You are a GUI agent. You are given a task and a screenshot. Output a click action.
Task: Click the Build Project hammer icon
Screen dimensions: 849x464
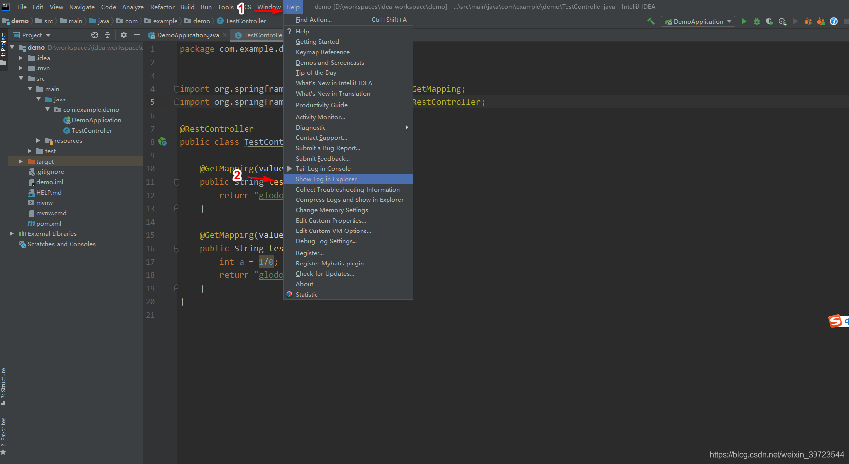click(651, 21)
